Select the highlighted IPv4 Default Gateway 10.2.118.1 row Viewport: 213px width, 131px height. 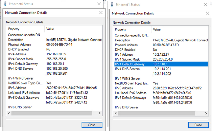pos(161,64)
